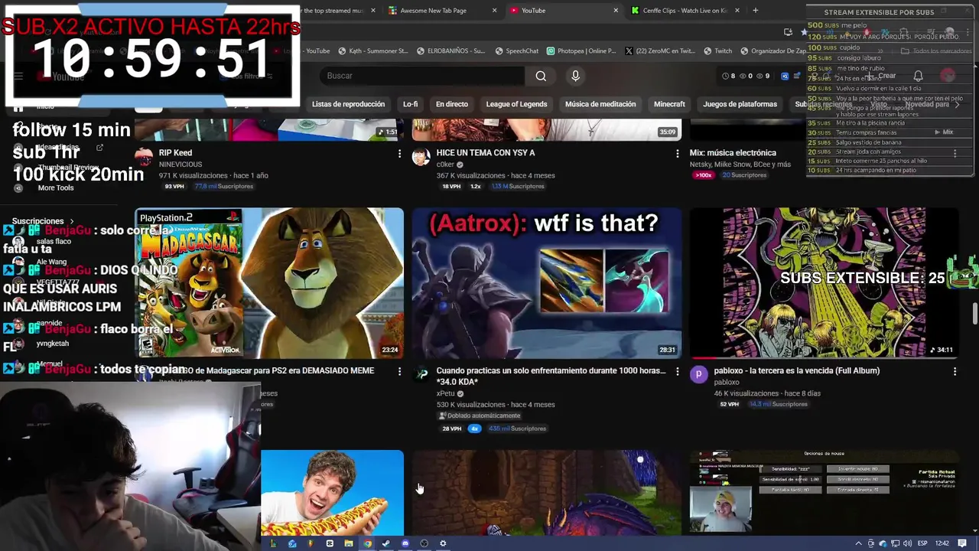Open the ELROBANIÑOS bookmark
979x551 pixels.
pos(450,51)
